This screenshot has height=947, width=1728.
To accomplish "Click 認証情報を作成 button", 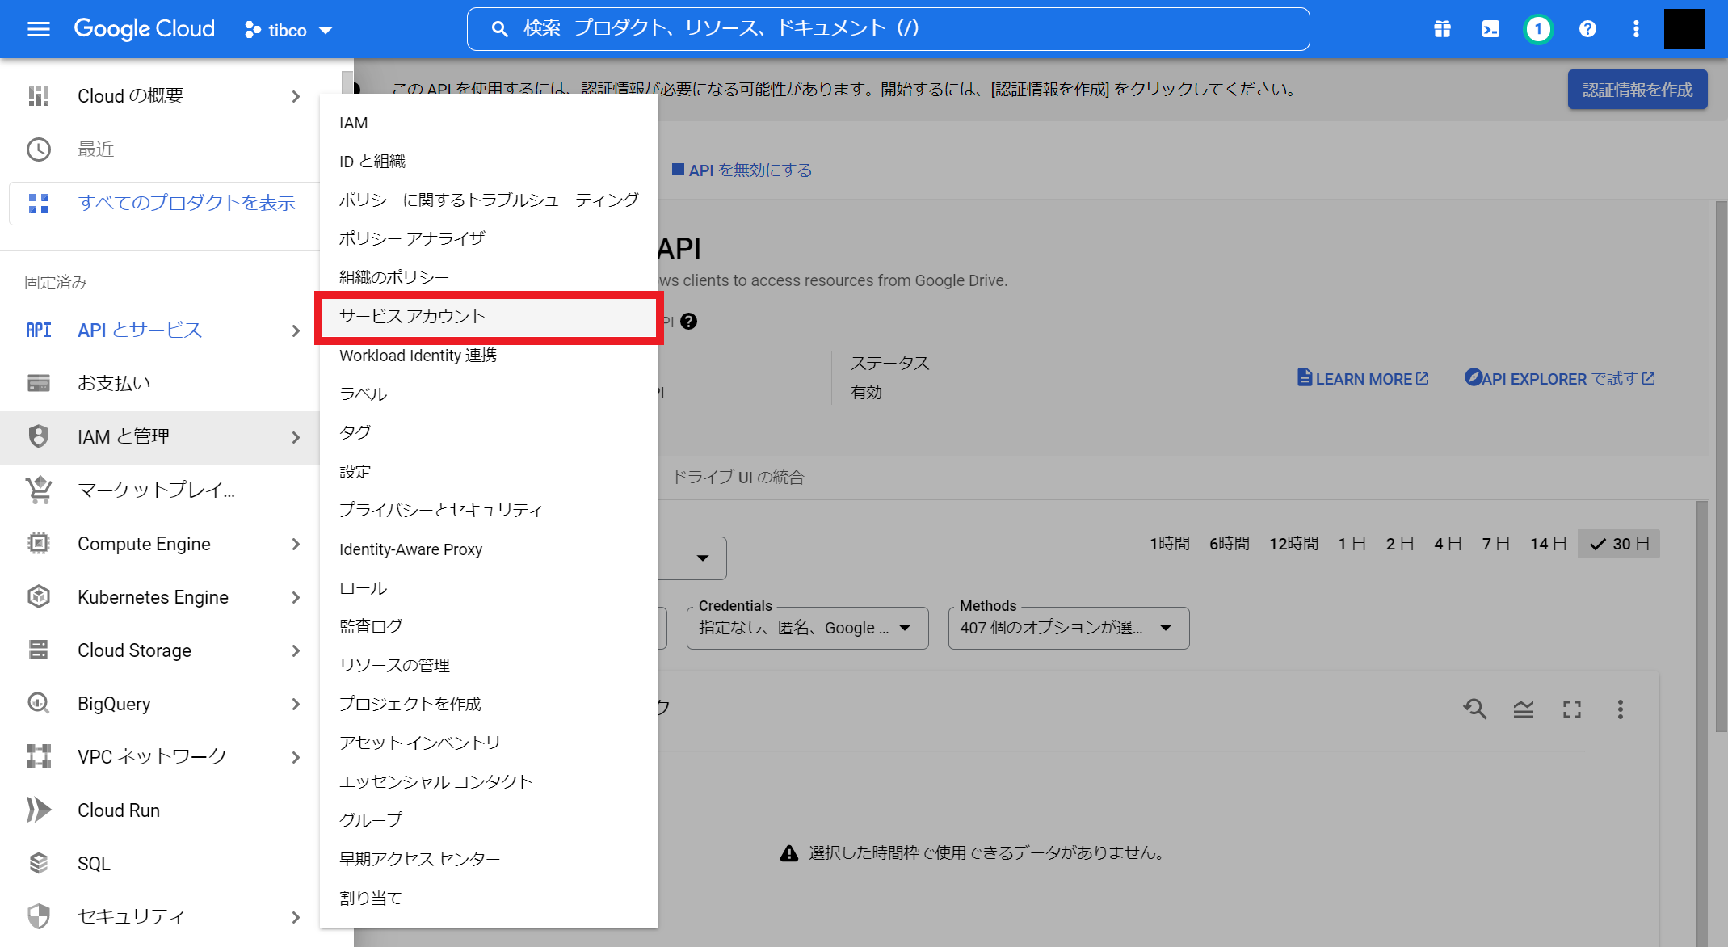I will [x=1638, y=90].
